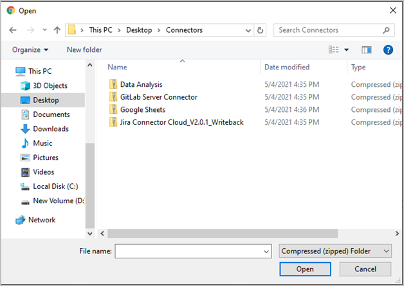Expand the File name dropdown arrow

[266, 251]
